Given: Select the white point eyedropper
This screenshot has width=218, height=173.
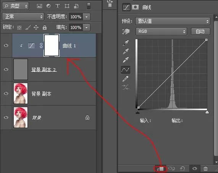Looking at the screenshot, I should coord(126,60).
